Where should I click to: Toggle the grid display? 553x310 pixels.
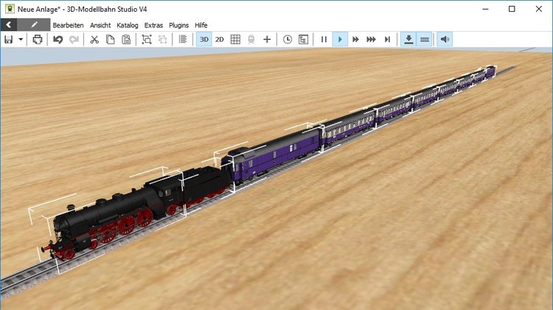click(235, 39)
